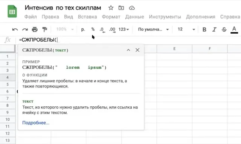Close the СЖПРОБЕЛЫ help popup
The image size is (241, 144).
(x=137, y=50)
